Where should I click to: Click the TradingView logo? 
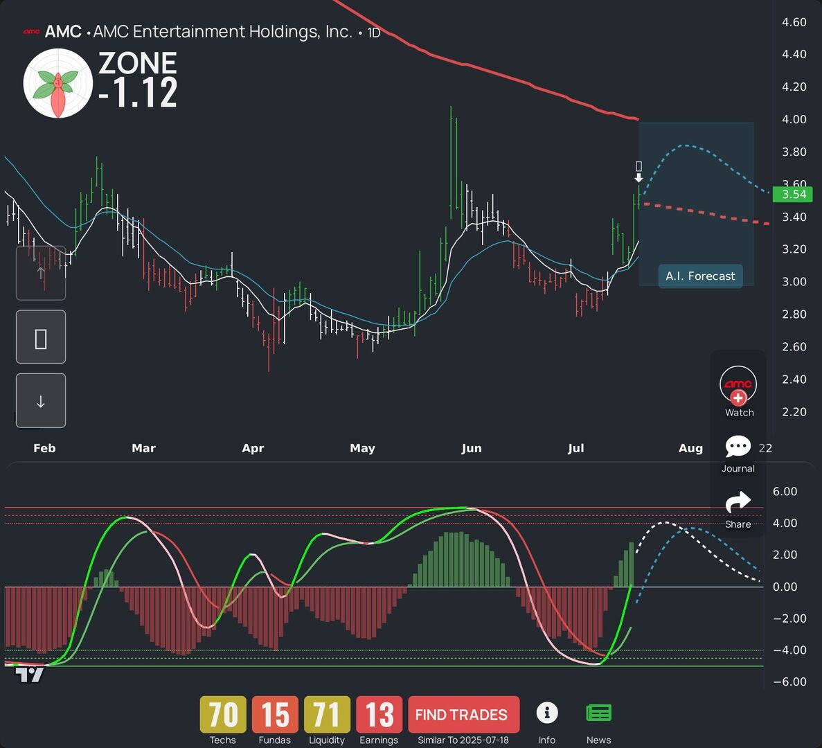point(29,675)
